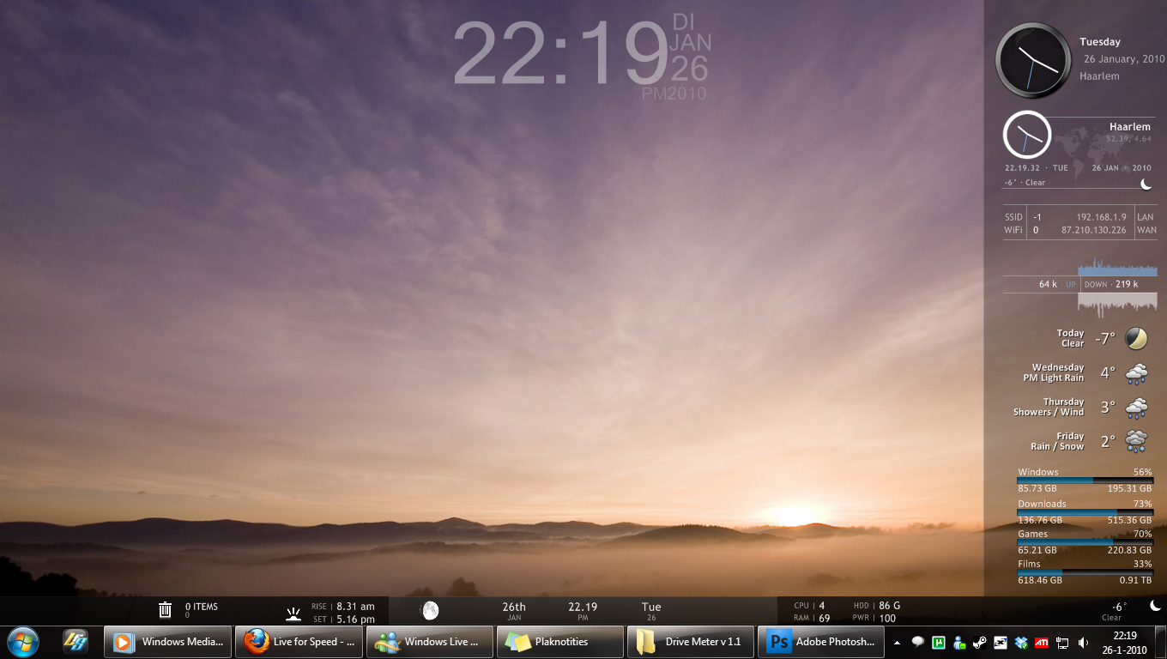Image resolution: width=1167 pixels, height=659 pixels.
Task: Click the recycle bin icon beside '0 ITEMS'
Action: pyautogui.click(x=166, y=609)
